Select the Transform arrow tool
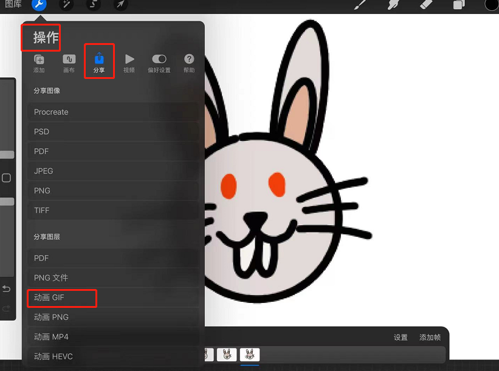This screenshot has height=371, width=499. (120, 5)
